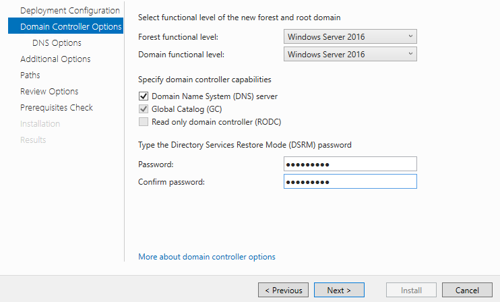Click the 'Domain functional level:' label
Screen dimensions: 500x302
(181, 55)
